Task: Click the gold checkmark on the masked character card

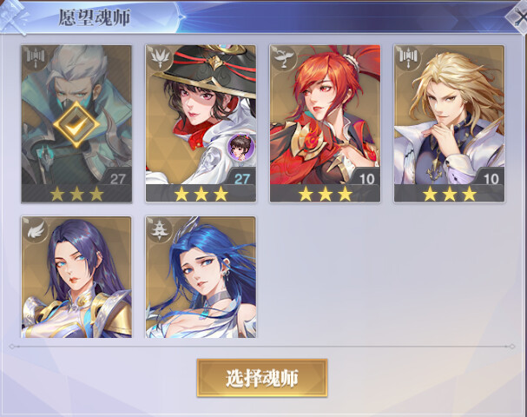Action: (x=76, y=124)
